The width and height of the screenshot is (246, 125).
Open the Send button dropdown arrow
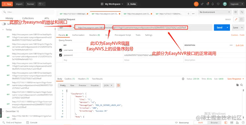coord(227,28)
